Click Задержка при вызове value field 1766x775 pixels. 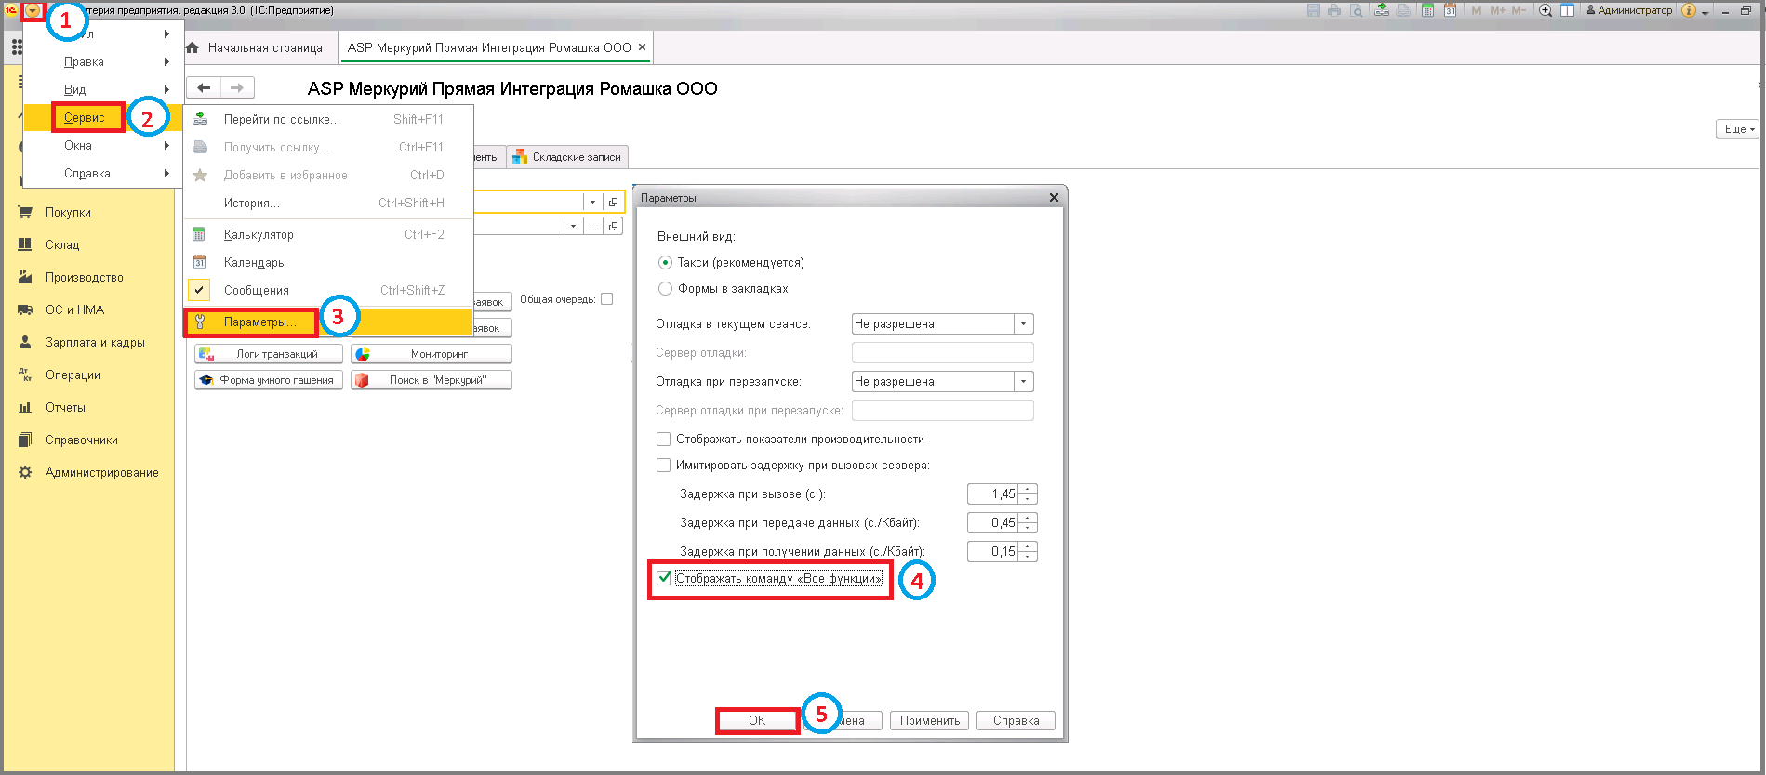992,494
